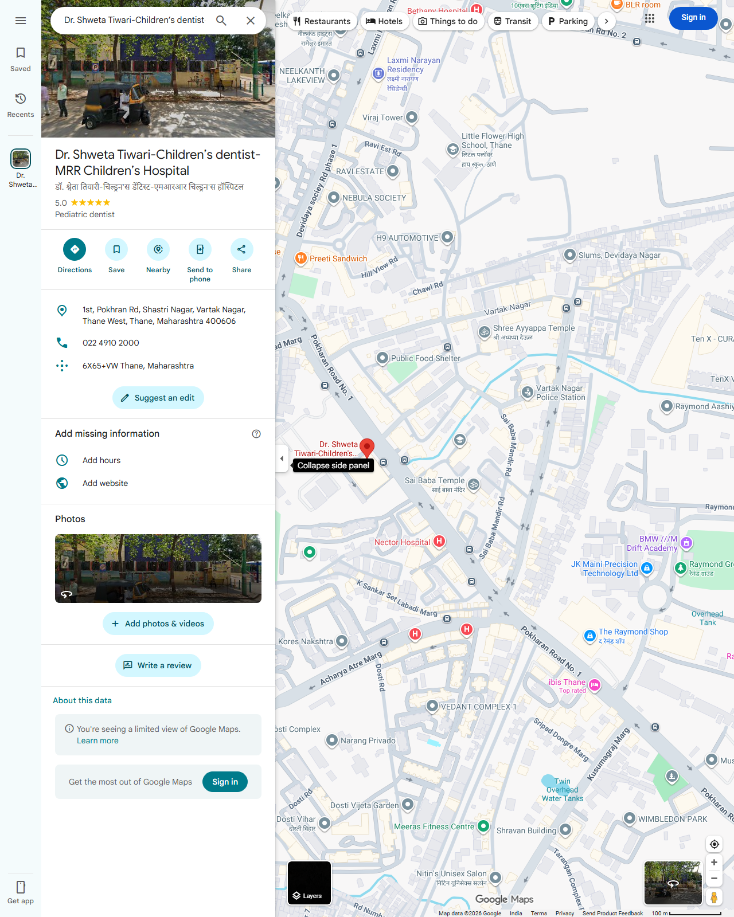Zoom in on the map
734x917 pixels.
tap(715, 863)
